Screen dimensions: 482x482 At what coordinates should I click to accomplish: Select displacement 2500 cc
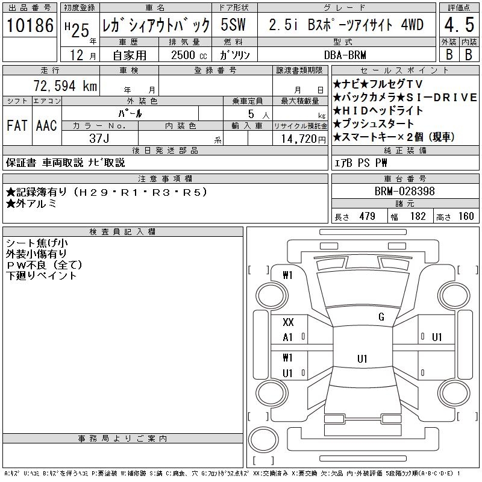point(189,55)
